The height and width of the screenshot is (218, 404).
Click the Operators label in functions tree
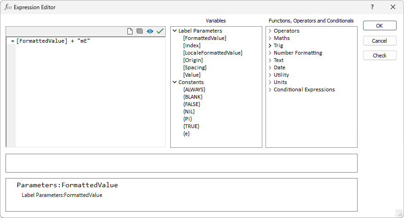tap(287, 31)
